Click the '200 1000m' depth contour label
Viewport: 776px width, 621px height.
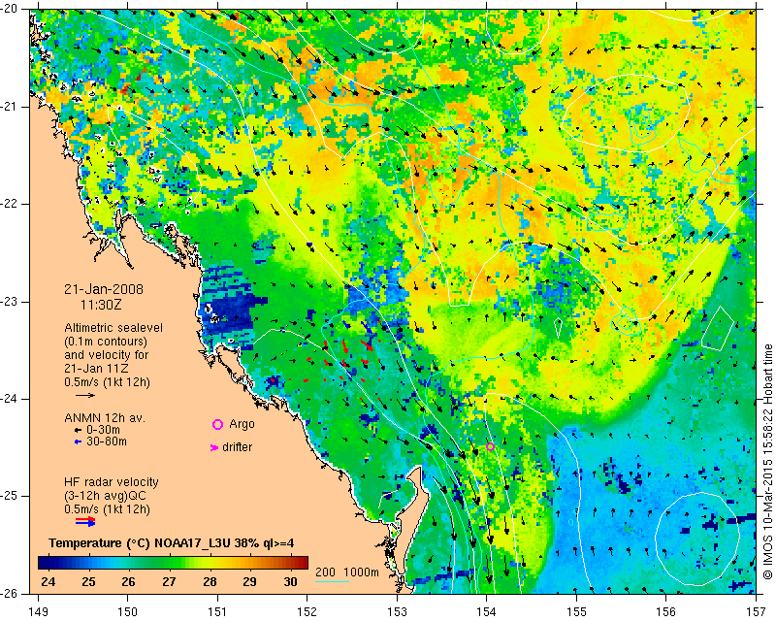tap(347, 572)
